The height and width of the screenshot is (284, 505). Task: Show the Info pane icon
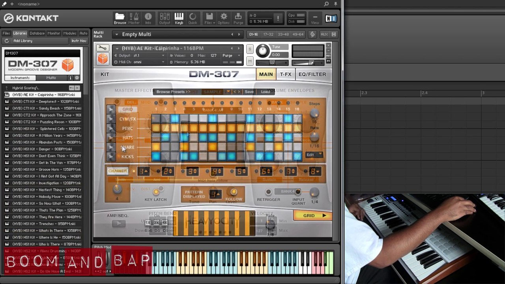point(148,18)
